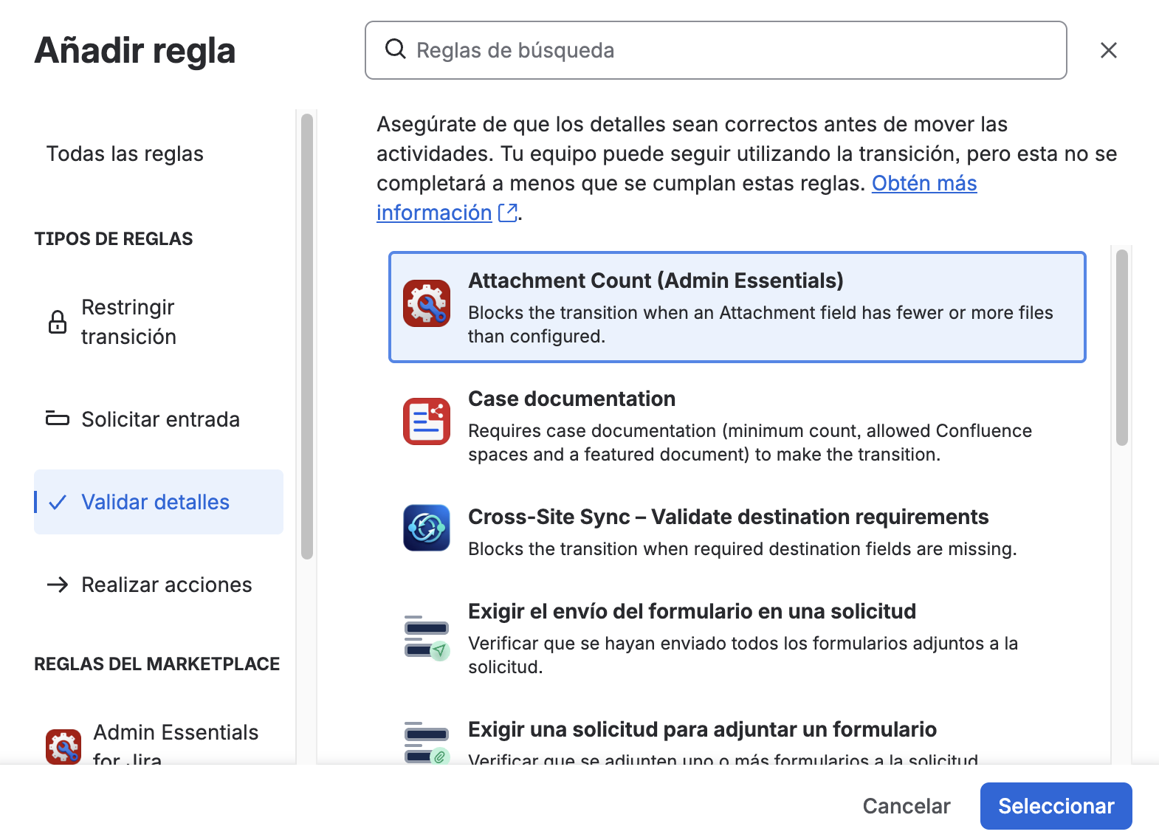Image resolution: width=1159 pixels, height=840 pixels.
Task: Click the Cross-Site Sync rule icon
Action: click(427, 527)
